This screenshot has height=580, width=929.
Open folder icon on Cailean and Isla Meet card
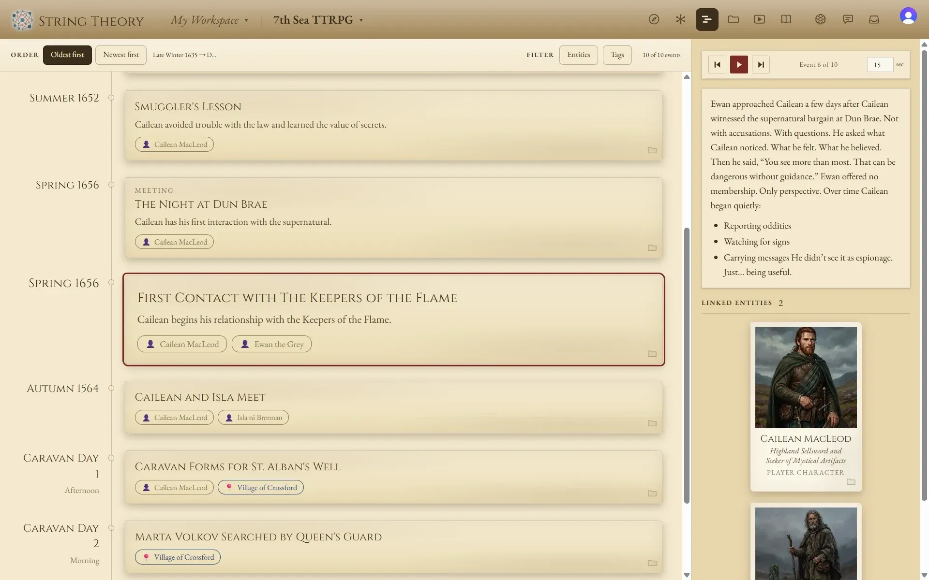click(652, 423)
